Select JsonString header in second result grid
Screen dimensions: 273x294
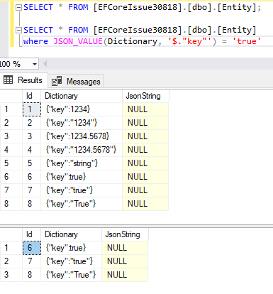coord(125,234)
